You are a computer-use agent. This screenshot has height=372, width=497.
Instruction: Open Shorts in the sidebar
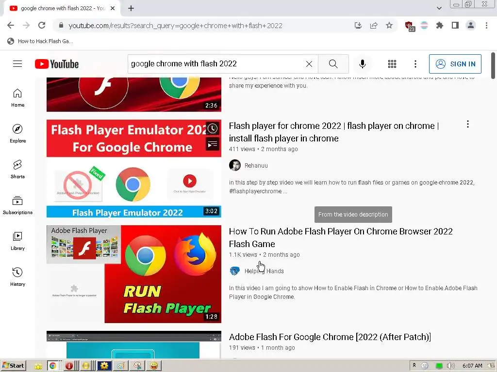coord(18,169)
